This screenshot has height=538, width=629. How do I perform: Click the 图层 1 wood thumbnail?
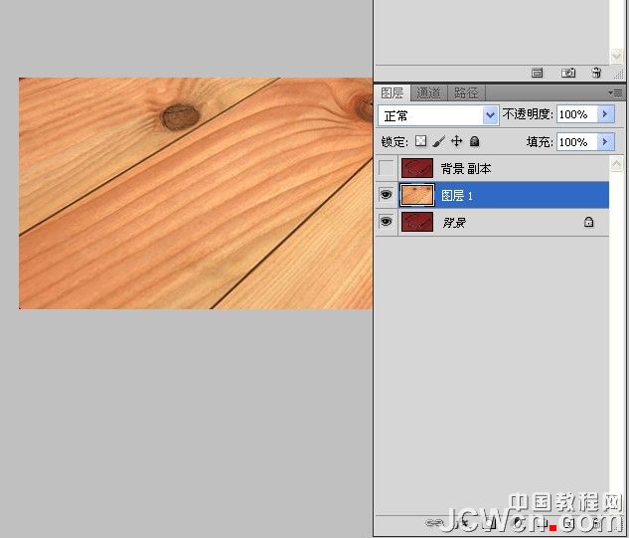(417, 195)
